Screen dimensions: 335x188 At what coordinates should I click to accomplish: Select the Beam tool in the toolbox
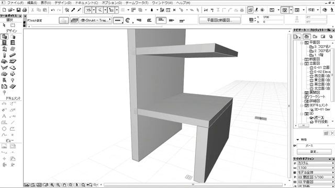13,55
